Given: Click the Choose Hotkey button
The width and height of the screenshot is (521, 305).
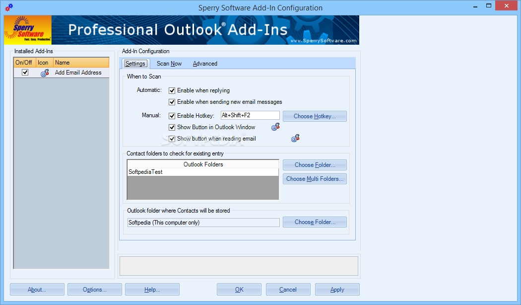Looking at the screenshot, I should click(x=315, y=116).
